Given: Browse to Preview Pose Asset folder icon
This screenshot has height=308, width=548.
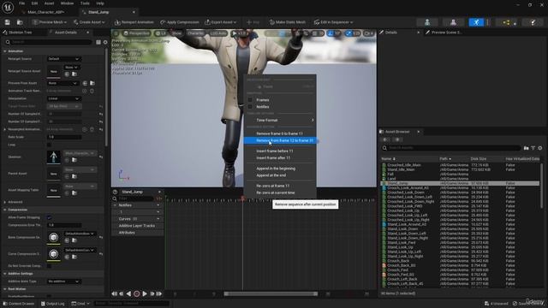Looking at the screenshot, I should coord(92,83).
